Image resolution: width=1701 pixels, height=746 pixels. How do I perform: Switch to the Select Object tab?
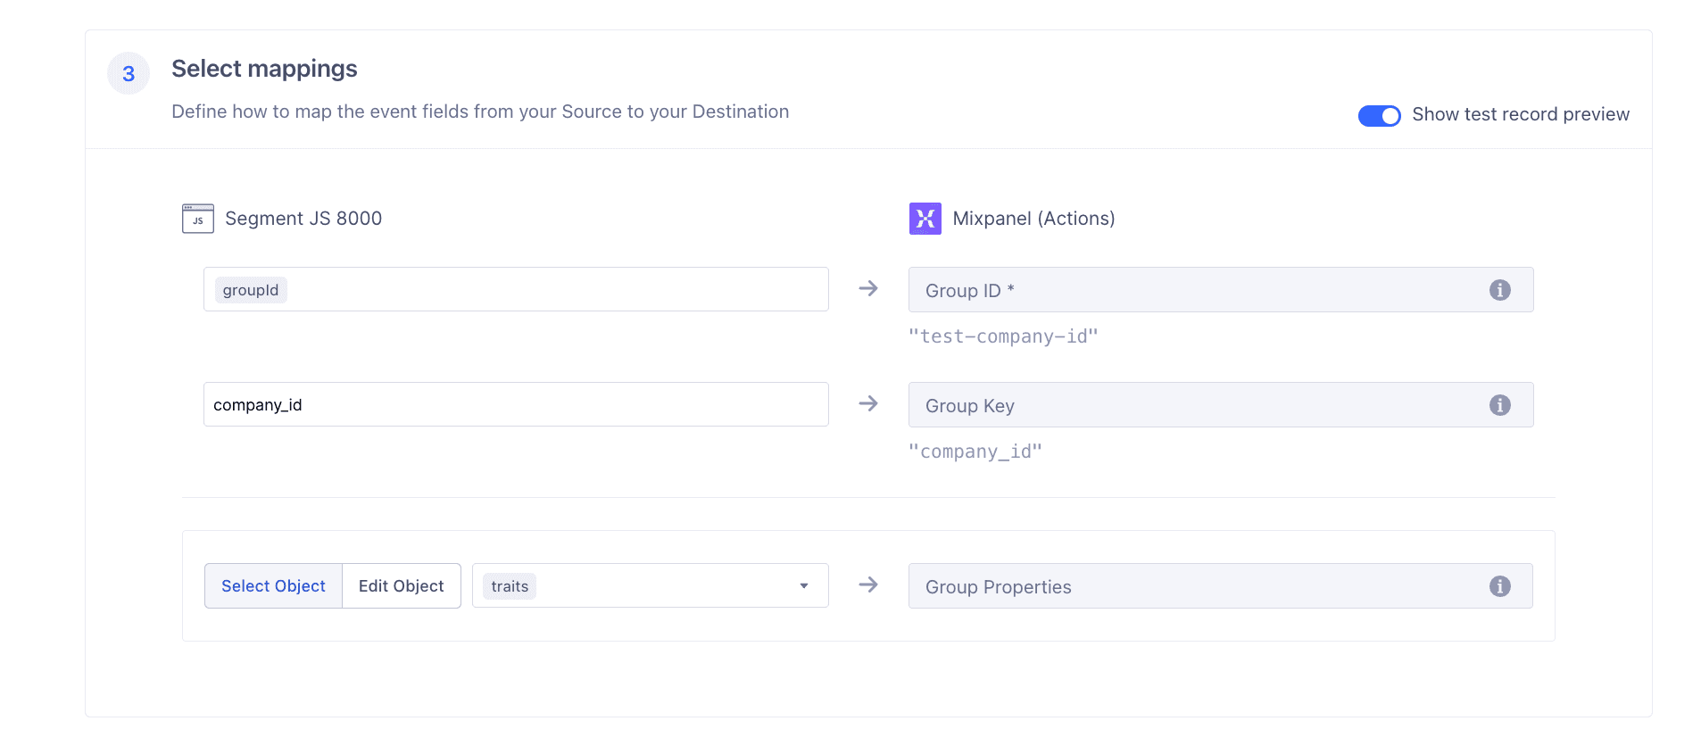coord(273,586)
